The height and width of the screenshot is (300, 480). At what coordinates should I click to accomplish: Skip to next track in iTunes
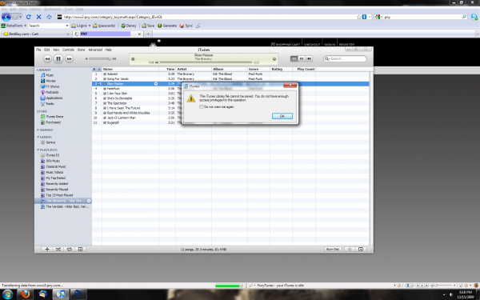(x=70, y=58)
